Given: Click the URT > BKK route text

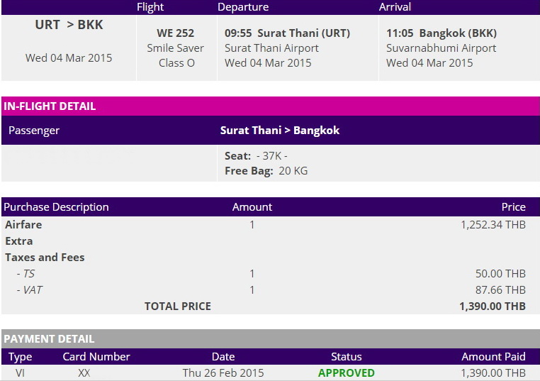Looking at the screenshot, I should [x=69, y=25].
